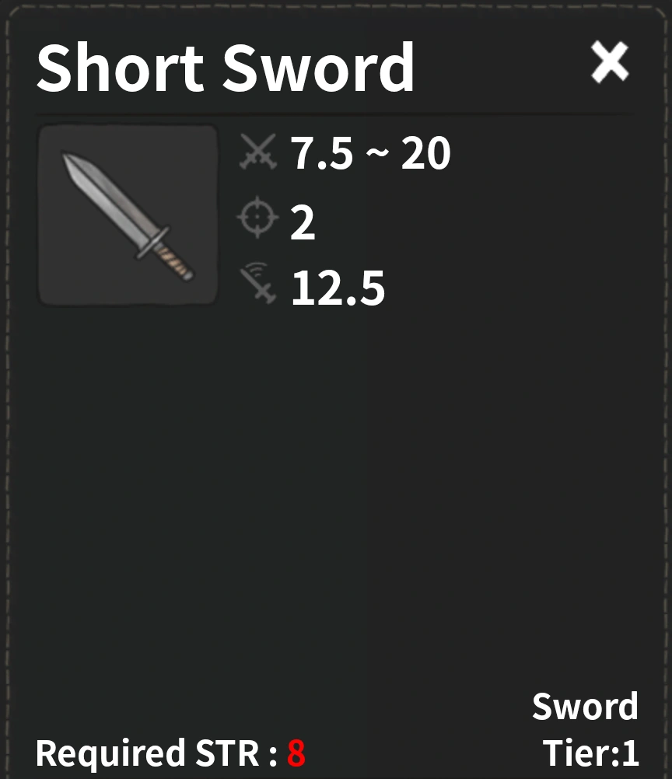Click the Short Sword title text
Image resolution: width=672 pixels, height=779 pixels.
pos(225,68)
